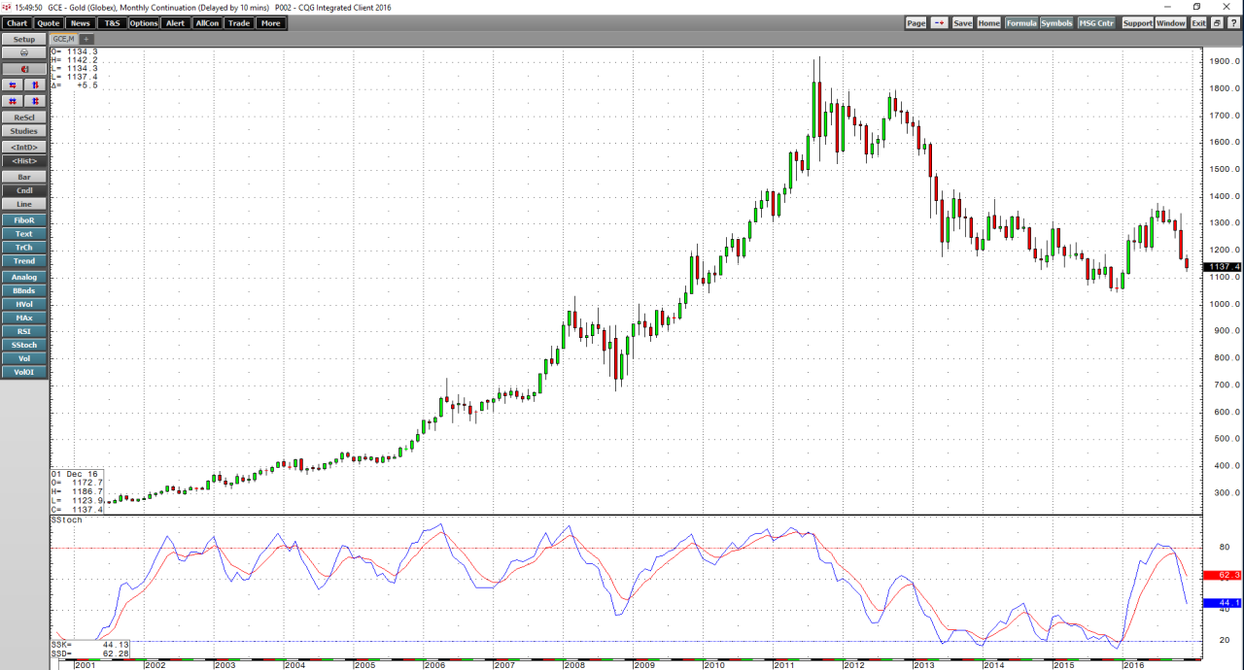Click the red icon below the printer

(x=24, y=69)
